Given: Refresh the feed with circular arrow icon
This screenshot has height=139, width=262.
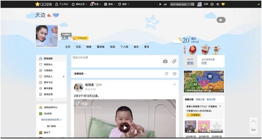Looking at the screenshot, I should tap(166, 74).
